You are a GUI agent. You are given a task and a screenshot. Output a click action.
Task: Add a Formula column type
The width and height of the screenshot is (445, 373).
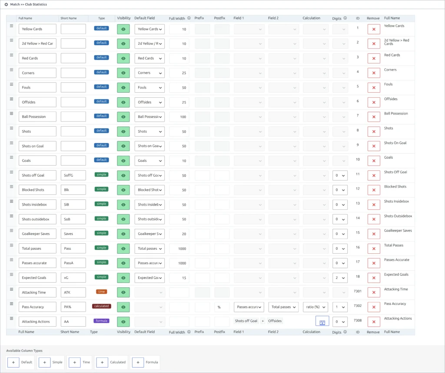(x=138, y=362)
